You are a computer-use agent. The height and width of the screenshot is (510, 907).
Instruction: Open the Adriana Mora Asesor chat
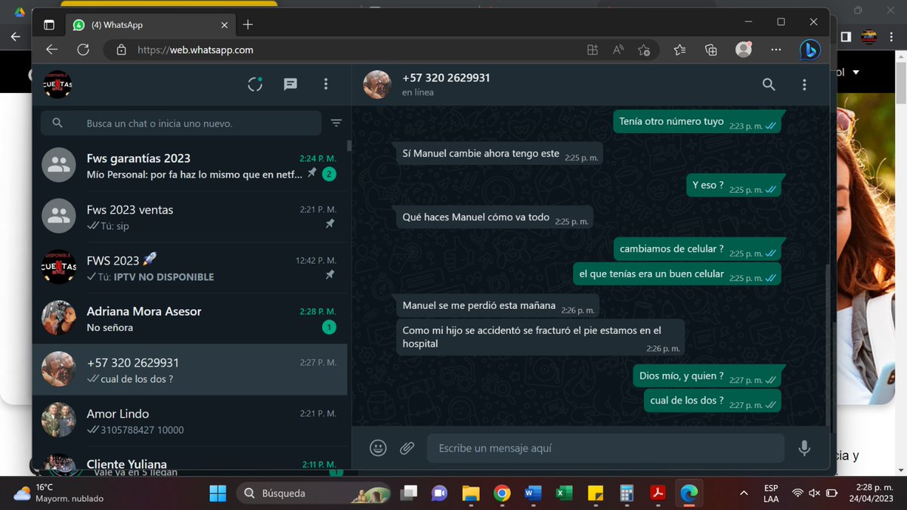coord(190,319)
